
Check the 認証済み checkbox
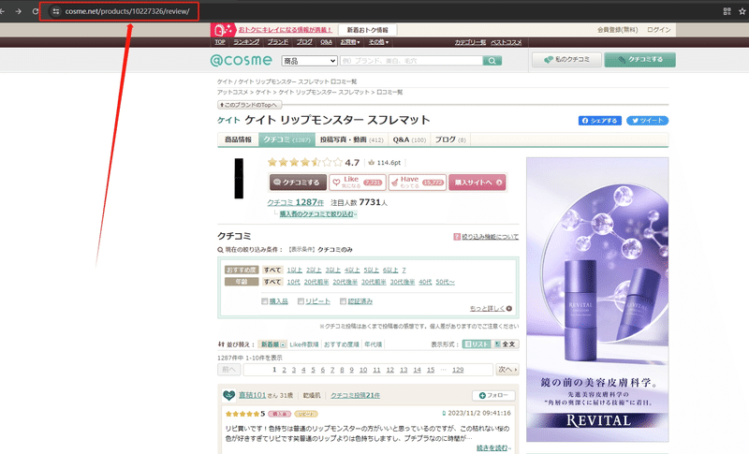(x=343, y=301)
